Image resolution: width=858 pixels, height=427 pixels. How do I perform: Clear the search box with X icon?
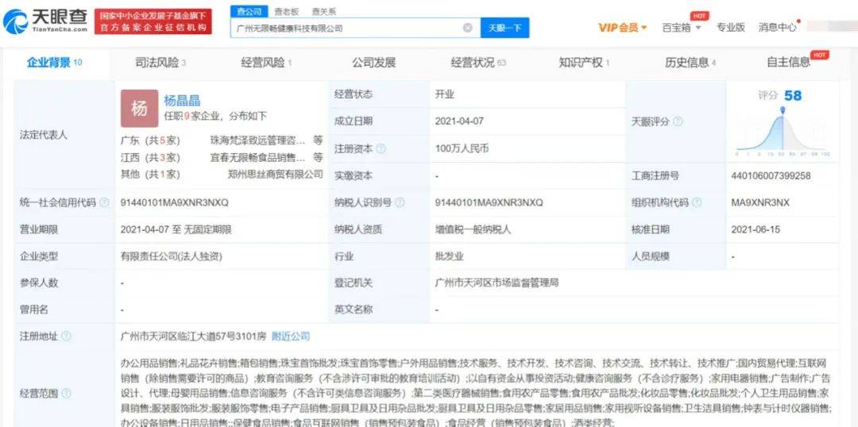[468, 28]
